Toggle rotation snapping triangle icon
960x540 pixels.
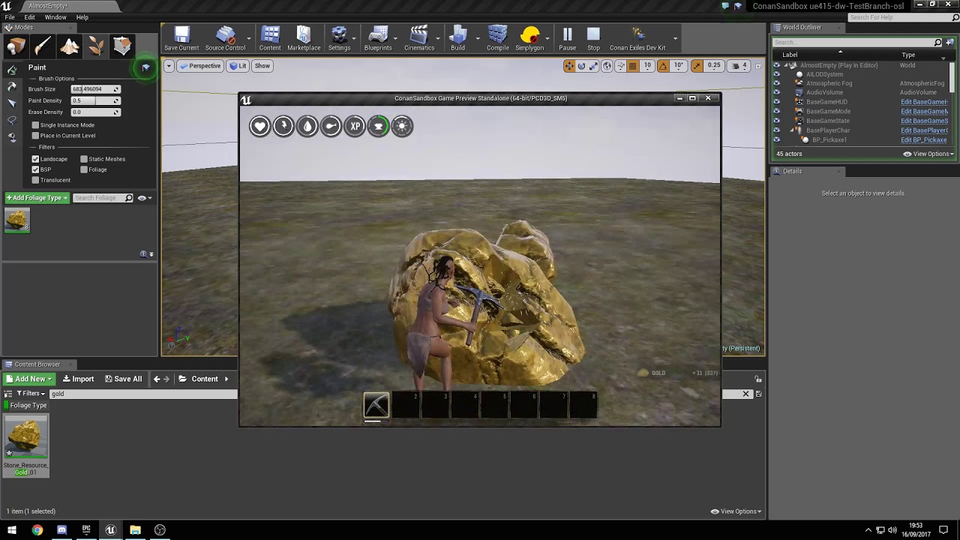pyautogui.click(x=663, y=66)
